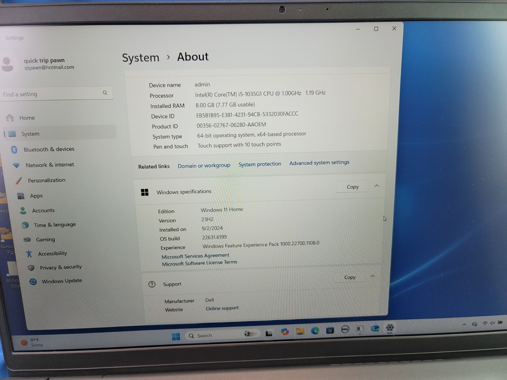The width and height of the screenshot is (507, 380).
Task: Click the Home house icon
Action: pyautogui.click(x=10, y=118)
